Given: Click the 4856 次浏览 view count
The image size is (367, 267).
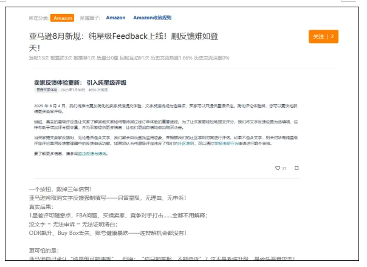Looking at the screenshot, I should pyautogui.click(x=99, y=90).
